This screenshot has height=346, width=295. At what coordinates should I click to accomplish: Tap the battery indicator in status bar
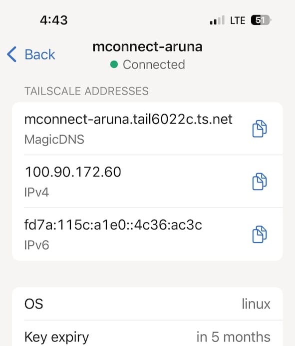(261, 20)
